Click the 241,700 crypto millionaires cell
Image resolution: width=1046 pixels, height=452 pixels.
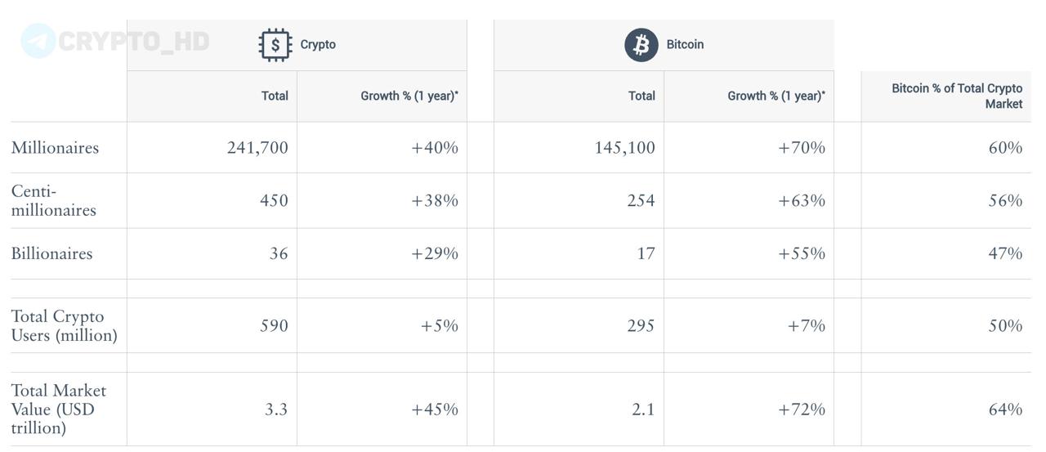(x=257, y=148)
